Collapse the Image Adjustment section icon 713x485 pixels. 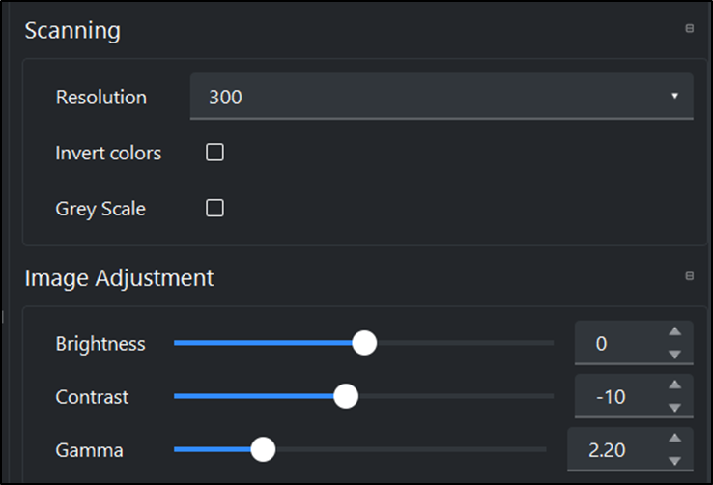pos(689,276)
